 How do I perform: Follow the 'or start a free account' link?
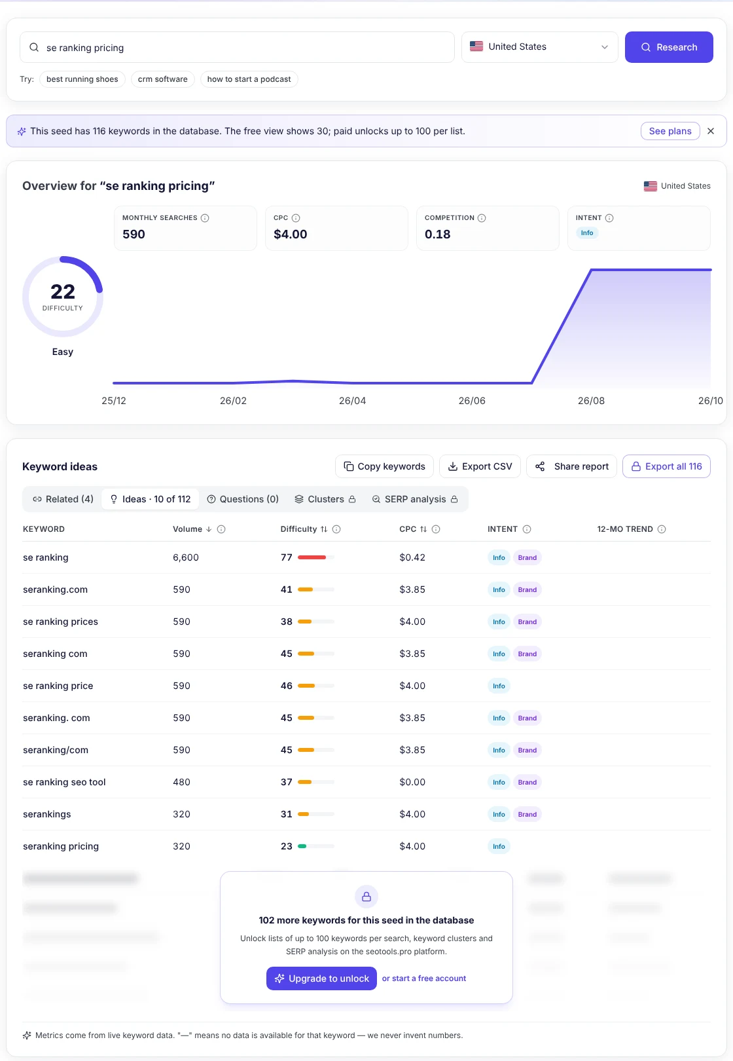(424, 978)
